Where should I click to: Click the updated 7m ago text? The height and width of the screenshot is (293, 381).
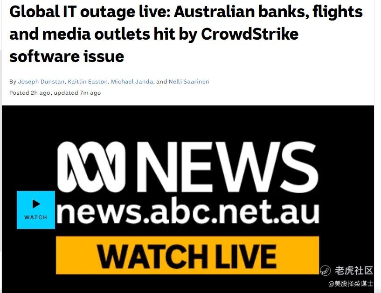(x=77, y=93)
